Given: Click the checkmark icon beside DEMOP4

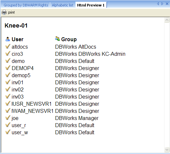Looking at the screenshot, I should pyautogui.click(x=8, y=68).
